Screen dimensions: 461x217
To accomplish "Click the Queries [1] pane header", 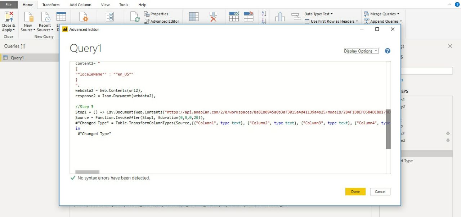I will point(14,46).
